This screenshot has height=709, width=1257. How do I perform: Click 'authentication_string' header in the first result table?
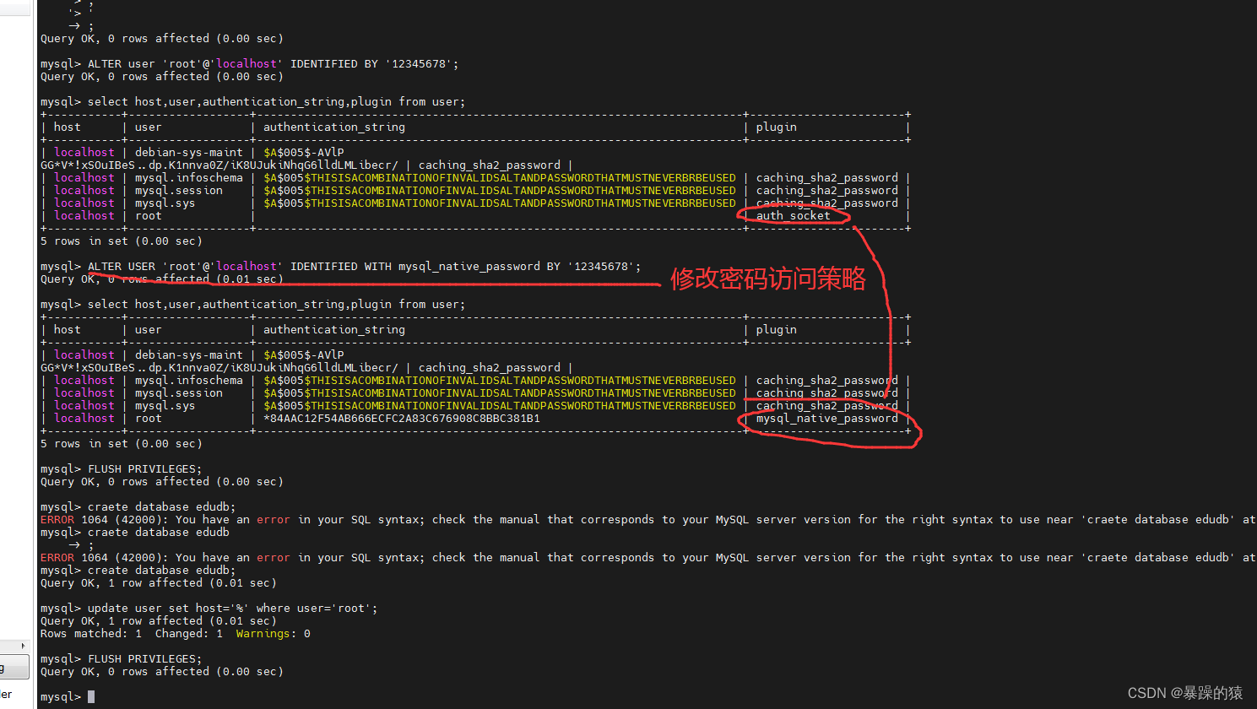point(334,127)
